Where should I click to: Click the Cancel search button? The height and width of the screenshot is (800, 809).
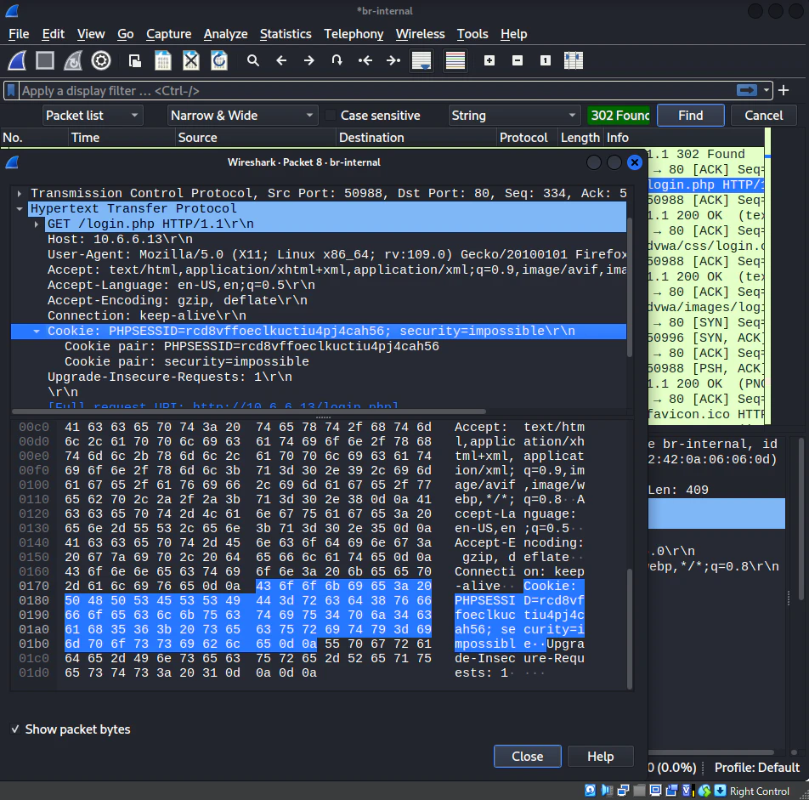click(x=764, y=115)
